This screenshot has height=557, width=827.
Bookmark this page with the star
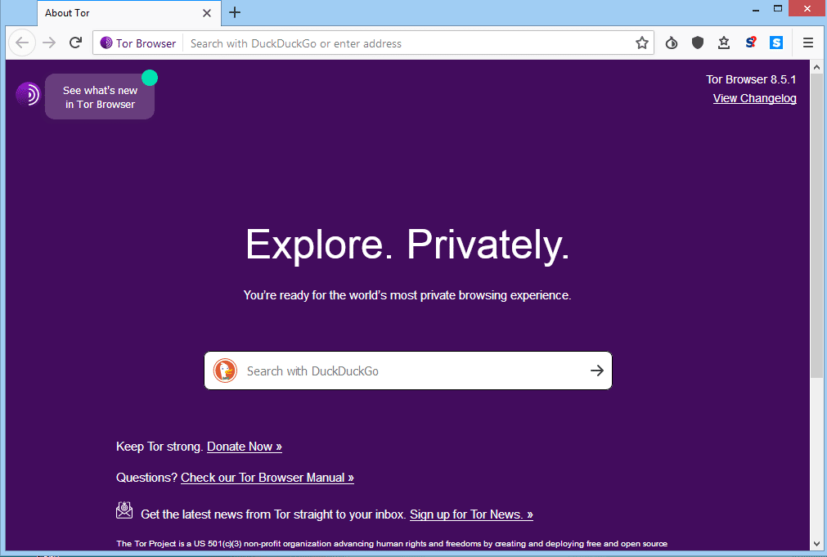pyautogui.click(x=642, y=43)
